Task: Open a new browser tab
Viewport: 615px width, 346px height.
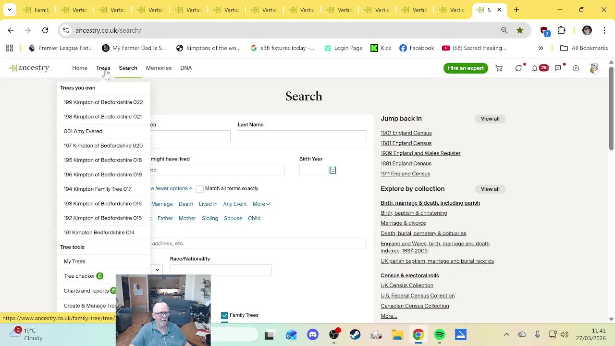Action: (517, 10)
